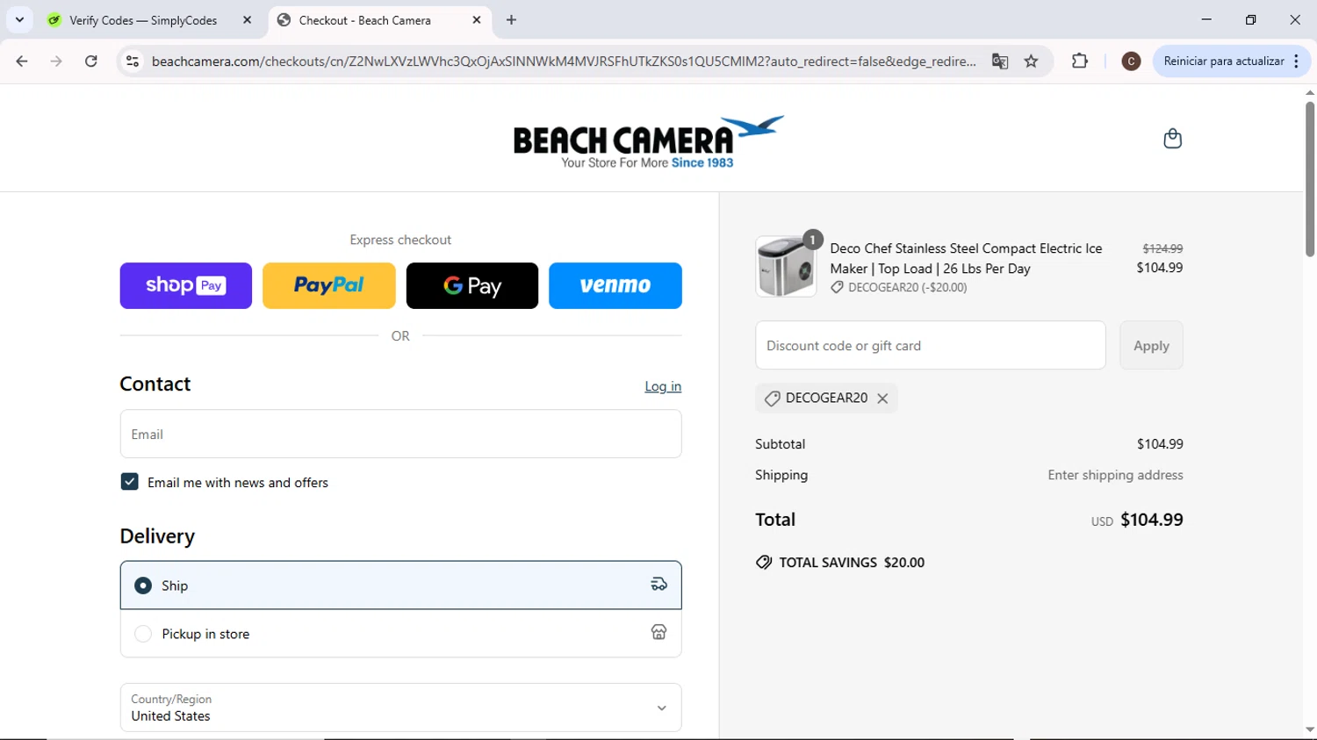The height and width of the screenshot is (740, 1317).
Task: Go back to the previous page
Action: coord(22,61)
